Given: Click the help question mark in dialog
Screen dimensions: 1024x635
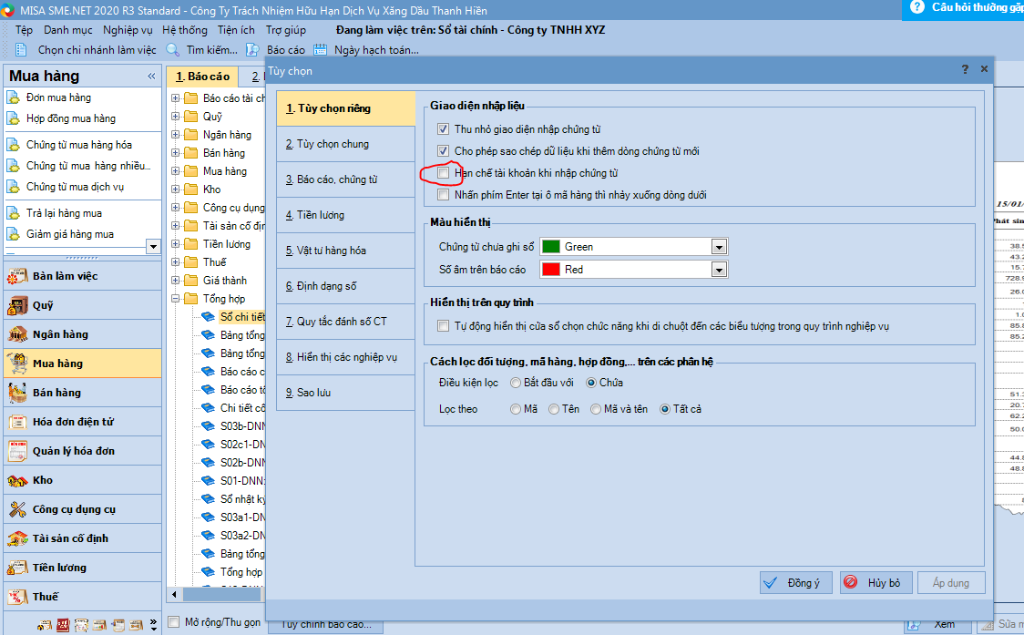Looking at the screenshot, I should click(x=965, y=69).
